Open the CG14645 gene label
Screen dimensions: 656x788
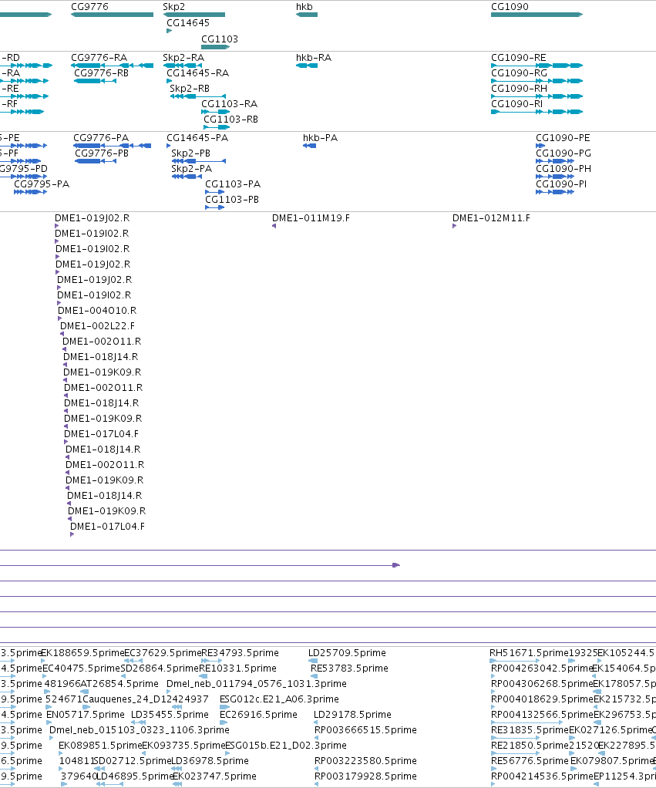(188, 22)
